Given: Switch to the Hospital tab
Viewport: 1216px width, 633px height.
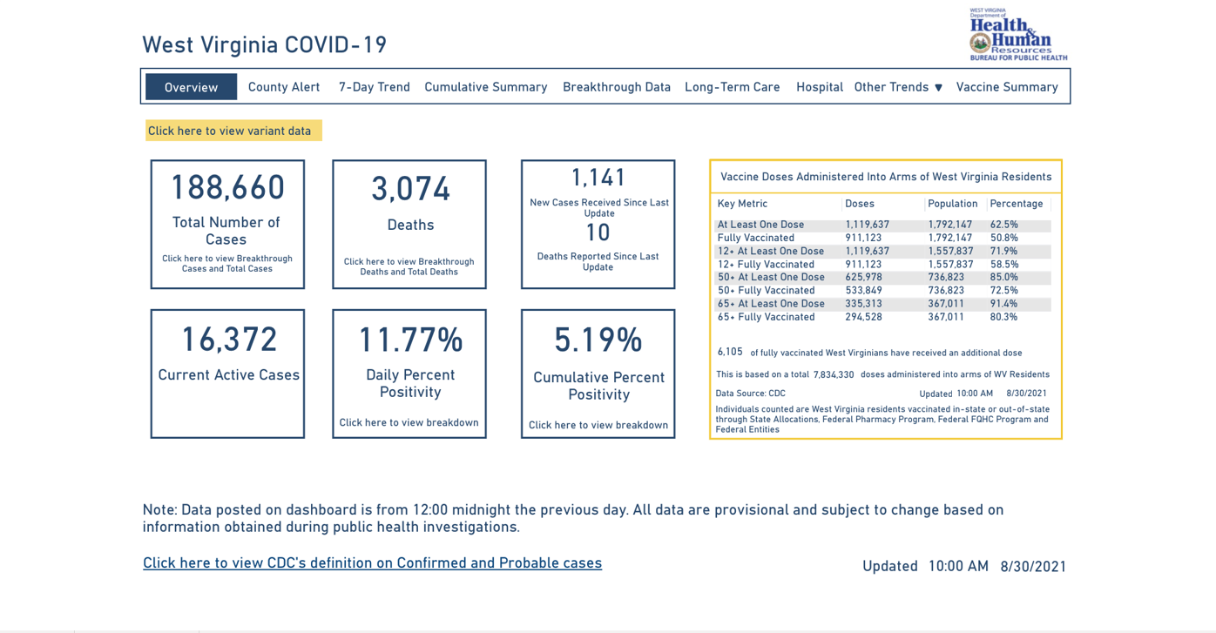Looking at the screenshot, I should [820, 87].
